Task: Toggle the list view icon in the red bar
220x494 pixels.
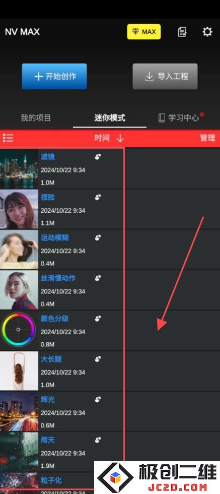Action: point(8,138)
